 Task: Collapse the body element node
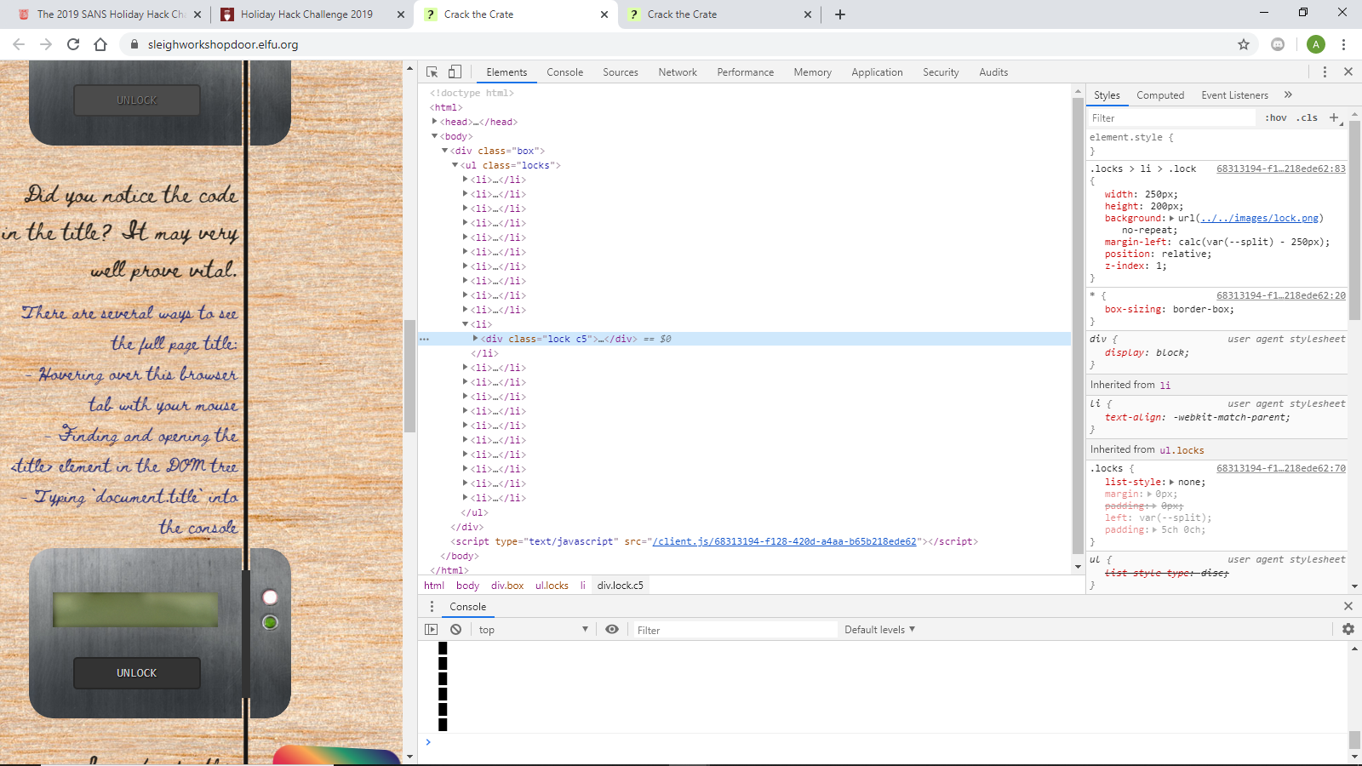[x=434, y=136]
